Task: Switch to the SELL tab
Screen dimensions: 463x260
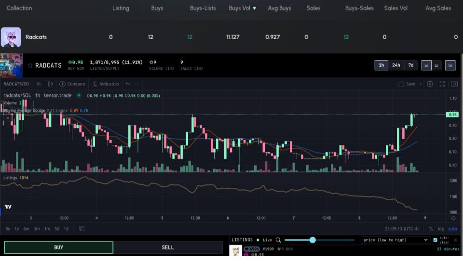Action: [168, 247]
